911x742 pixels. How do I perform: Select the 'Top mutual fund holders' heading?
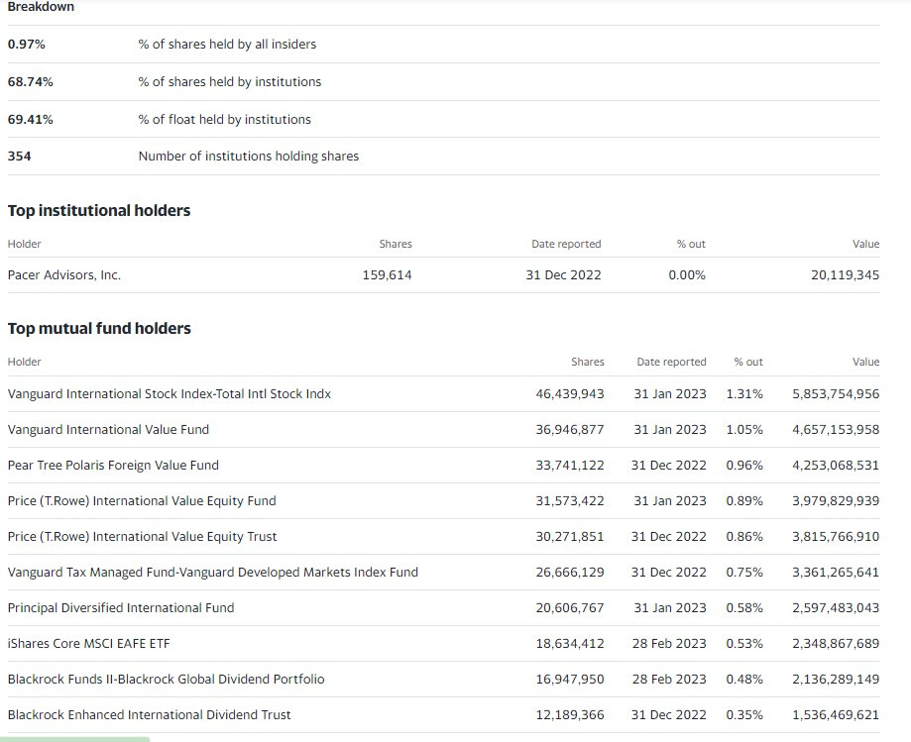pos(99,328)
